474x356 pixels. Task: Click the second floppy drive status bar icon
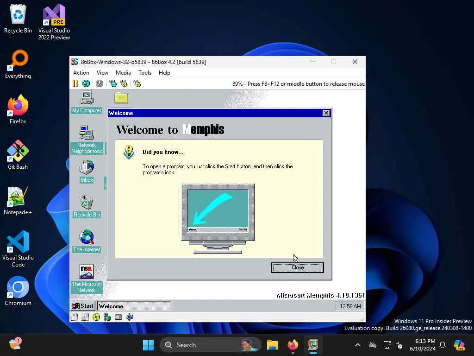tap(85, 317)
